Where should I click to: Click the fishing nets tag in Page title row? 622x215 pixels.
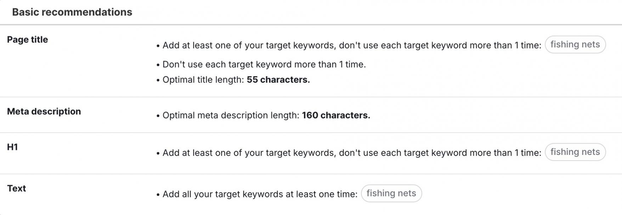tap(575, 45)
